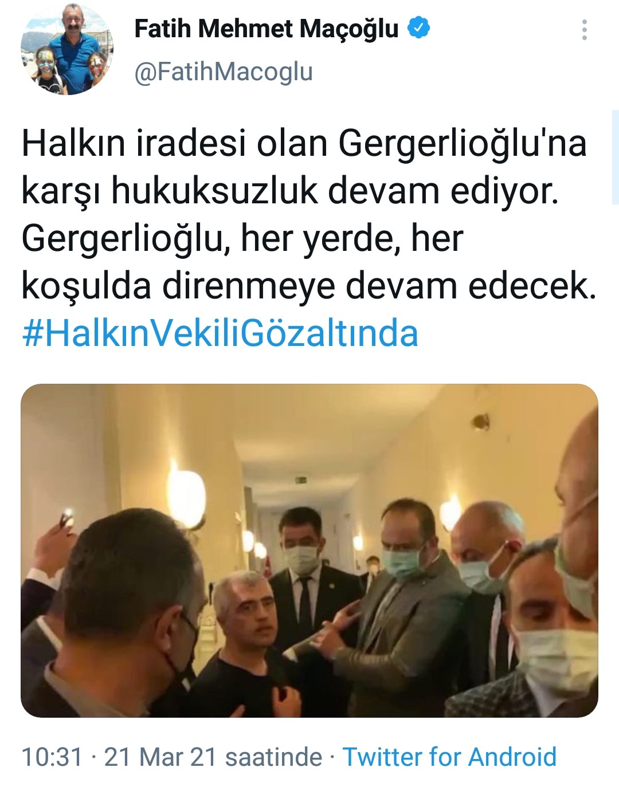Image resolution: width=619 pixels, height=787 pixels.
Task: Tap the text 'karşı hukuksuzluk devam ediyor.'
Action: click(x=290, y=191)
